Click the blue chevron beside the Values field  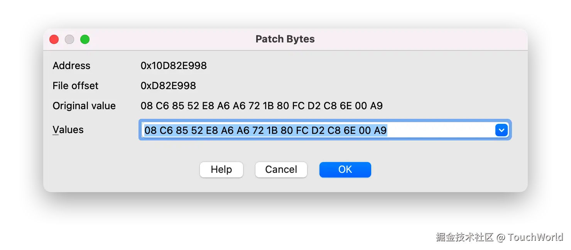pyautogui.click(x=501, y=130)
